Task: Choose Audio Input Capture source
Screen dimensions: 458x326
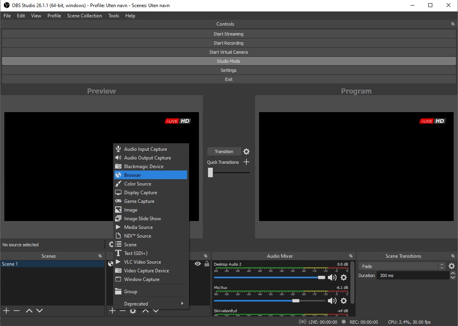Action: coord(151,149)
